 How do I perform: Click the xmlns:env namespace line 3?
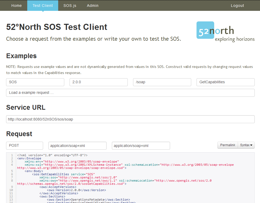coord(72,162)
